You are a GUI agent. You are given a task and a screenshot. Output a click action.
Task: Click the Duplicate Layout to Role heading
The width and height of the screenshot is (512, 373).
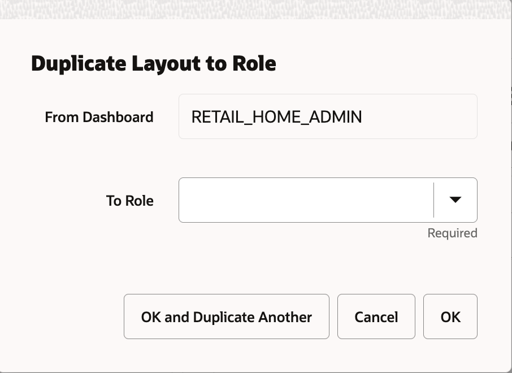(x=154, y=63)
